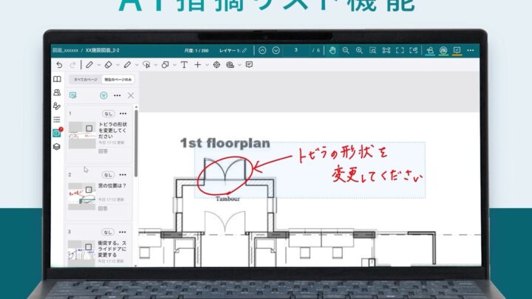Click the orange-underlined checklist icon in header
Image resolution: width=532 pixels, height=299 pixels.
coord(457,50)
